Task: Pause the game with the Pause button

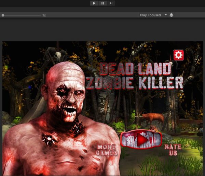Action: [102, 3]
